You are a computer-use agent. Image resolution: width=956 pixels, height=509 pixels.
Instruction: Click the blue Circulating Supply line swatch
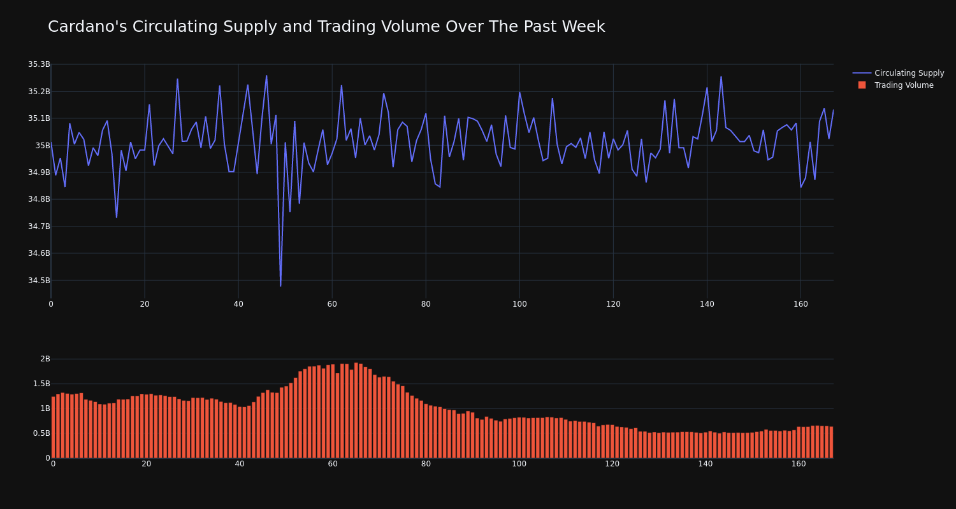[862, 73]
